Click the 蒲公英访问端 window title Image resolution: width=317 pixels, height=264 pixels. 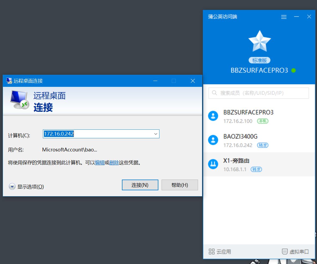pos(222,17)
